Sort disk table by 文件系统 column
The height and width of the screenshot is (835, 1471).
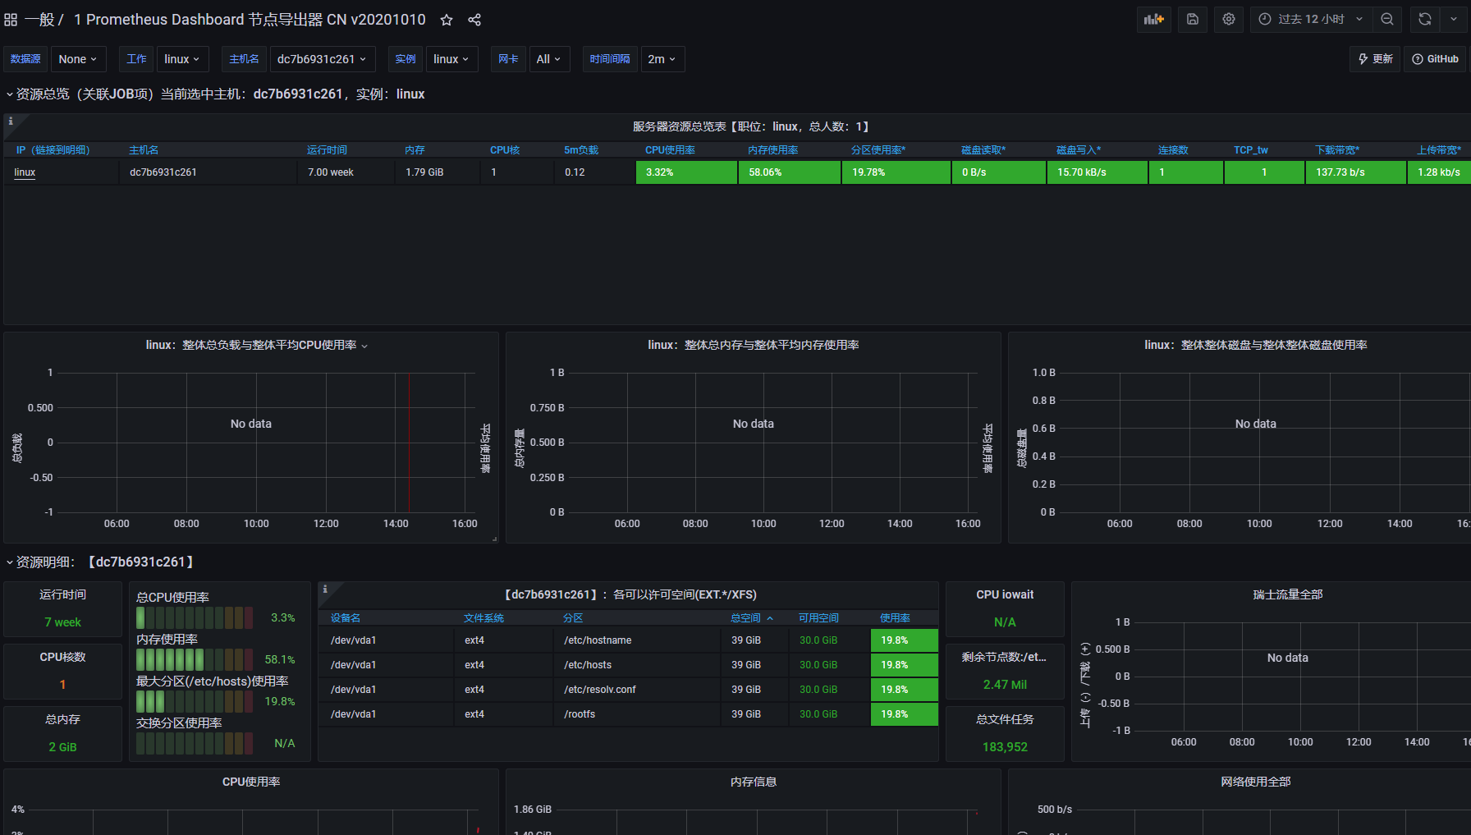point(483,618)
